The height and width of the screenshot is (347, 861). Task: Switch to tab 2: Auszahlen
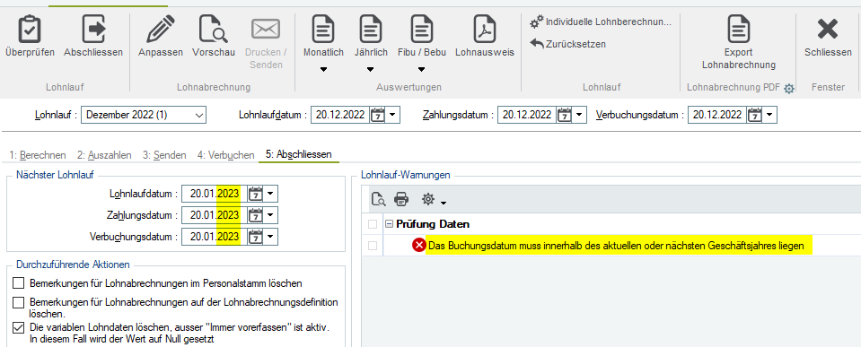[104, 154]
